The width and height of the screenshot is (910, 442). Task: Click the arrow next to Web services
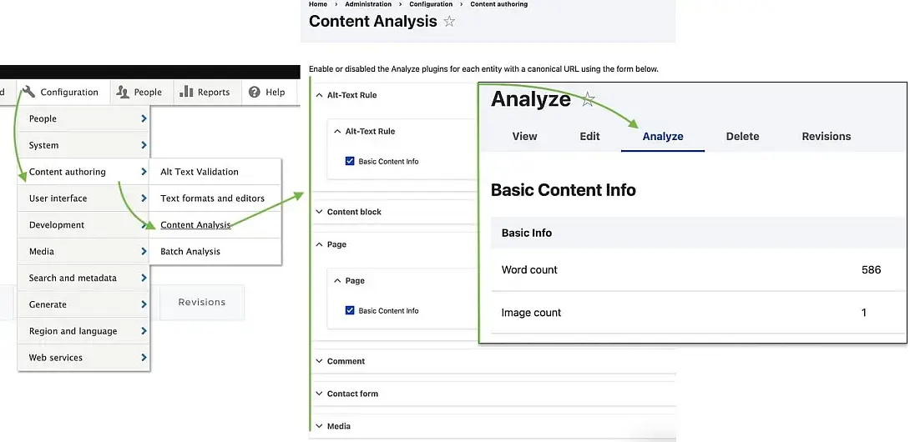tap(144, 357)
